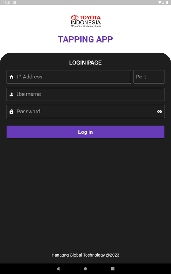Focus the IP Address input field
171x274 pixels.
[69, 77]
